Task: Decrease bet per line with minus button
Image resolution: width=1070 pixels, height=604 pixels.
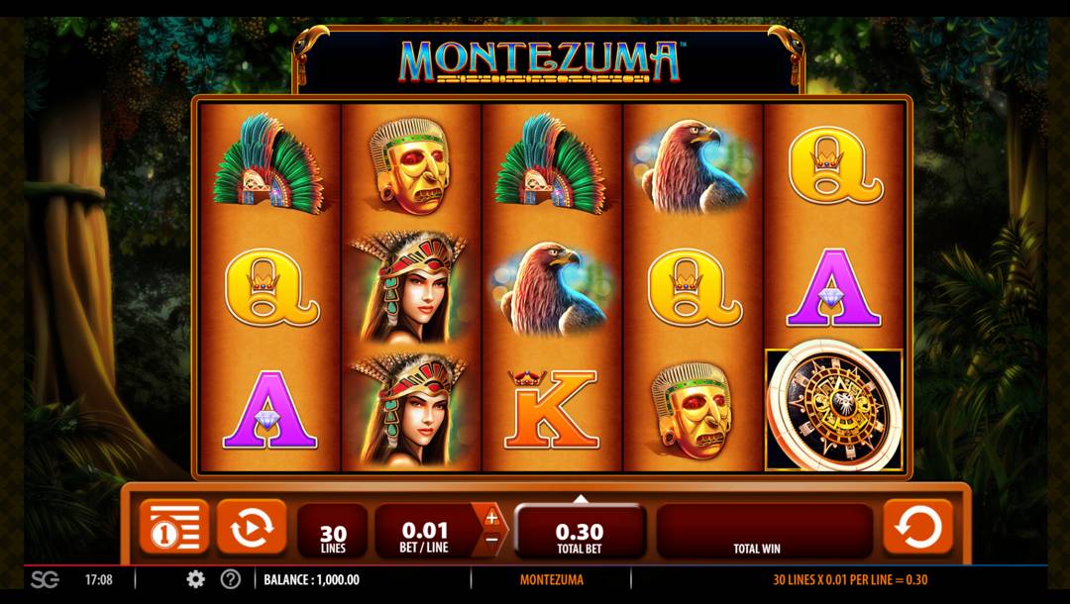Action: (x=491, y=540)
